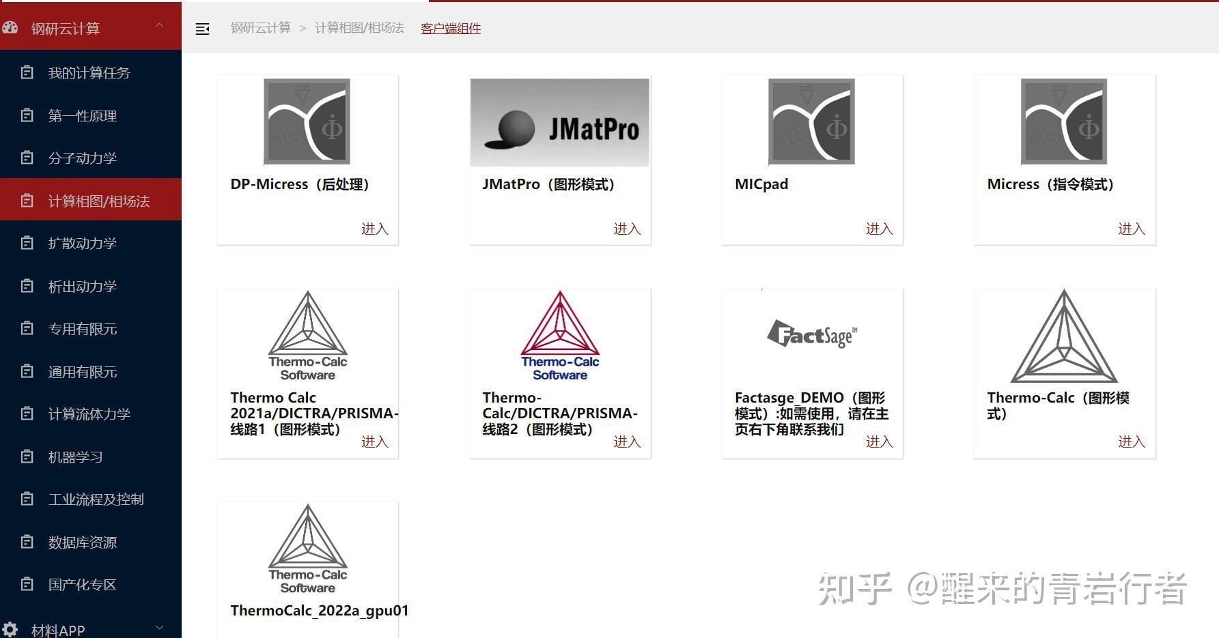Click the clipboard icon next to 析出动力学
This screenshot has width=1219, height=638.
pos(27,285)
